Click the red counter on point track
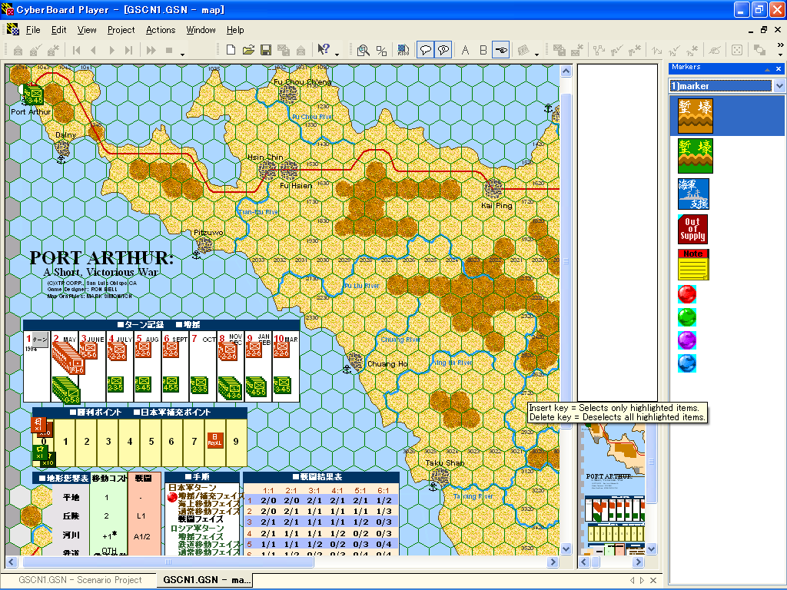The width and height of the screenshot is (787, 590). (x=215, y=440)
